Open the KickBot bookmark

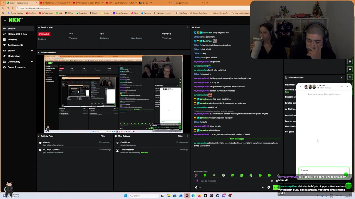point(105,13)
